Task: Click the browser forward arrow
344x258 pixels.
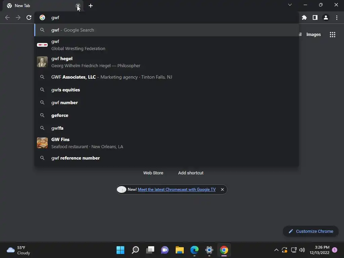Action: (x=18, y=17)
